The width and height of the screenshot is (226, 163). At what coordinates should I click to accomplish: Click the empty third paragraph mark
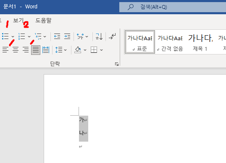point(81,147)
